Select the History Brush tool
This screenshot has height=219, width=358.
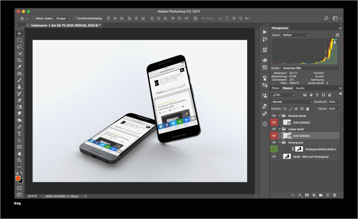click(20, 94)
